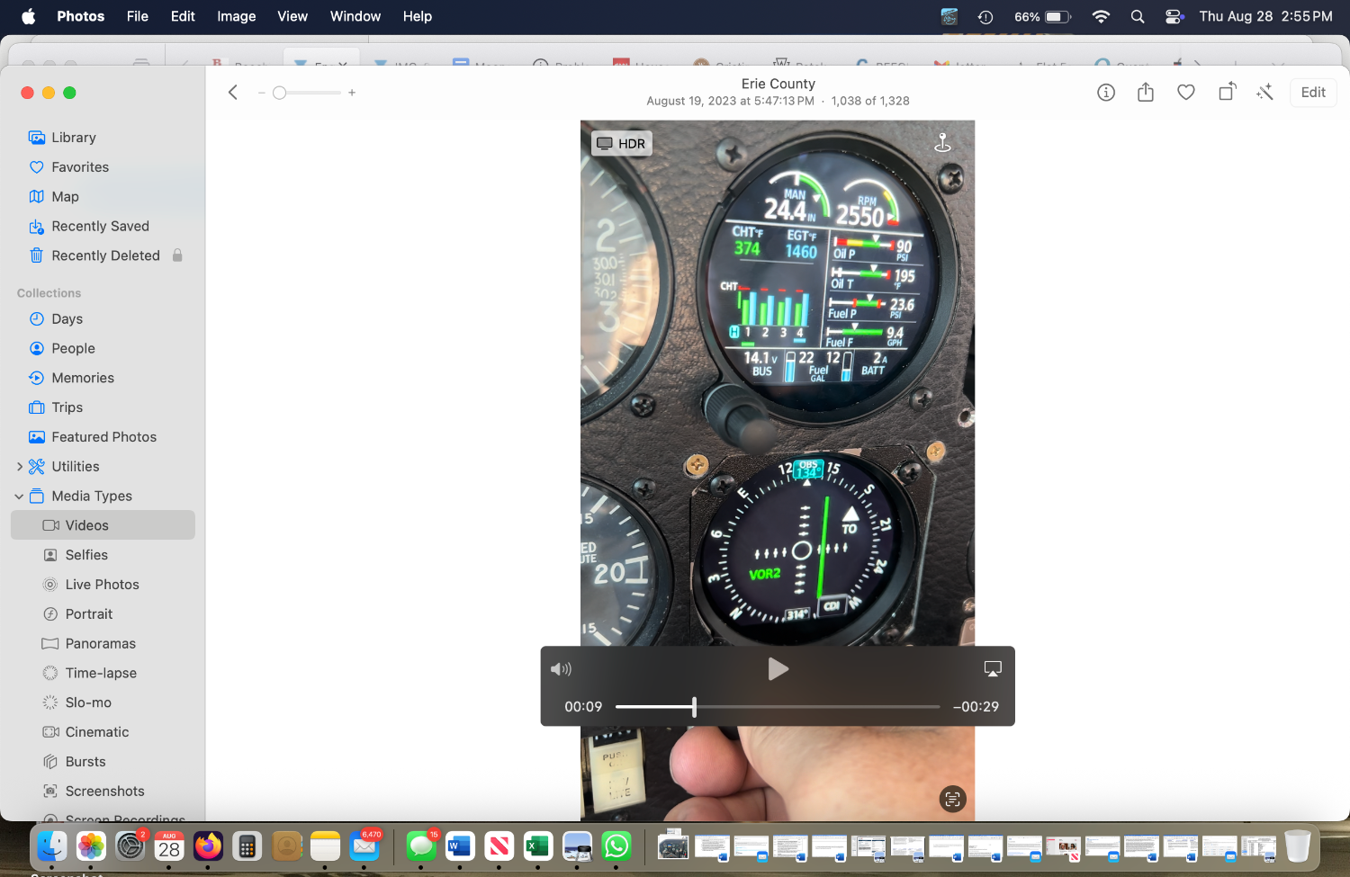Share the video with the share icon
Viewport: 1350px width, 877px height.
(x=1146, y=93)
